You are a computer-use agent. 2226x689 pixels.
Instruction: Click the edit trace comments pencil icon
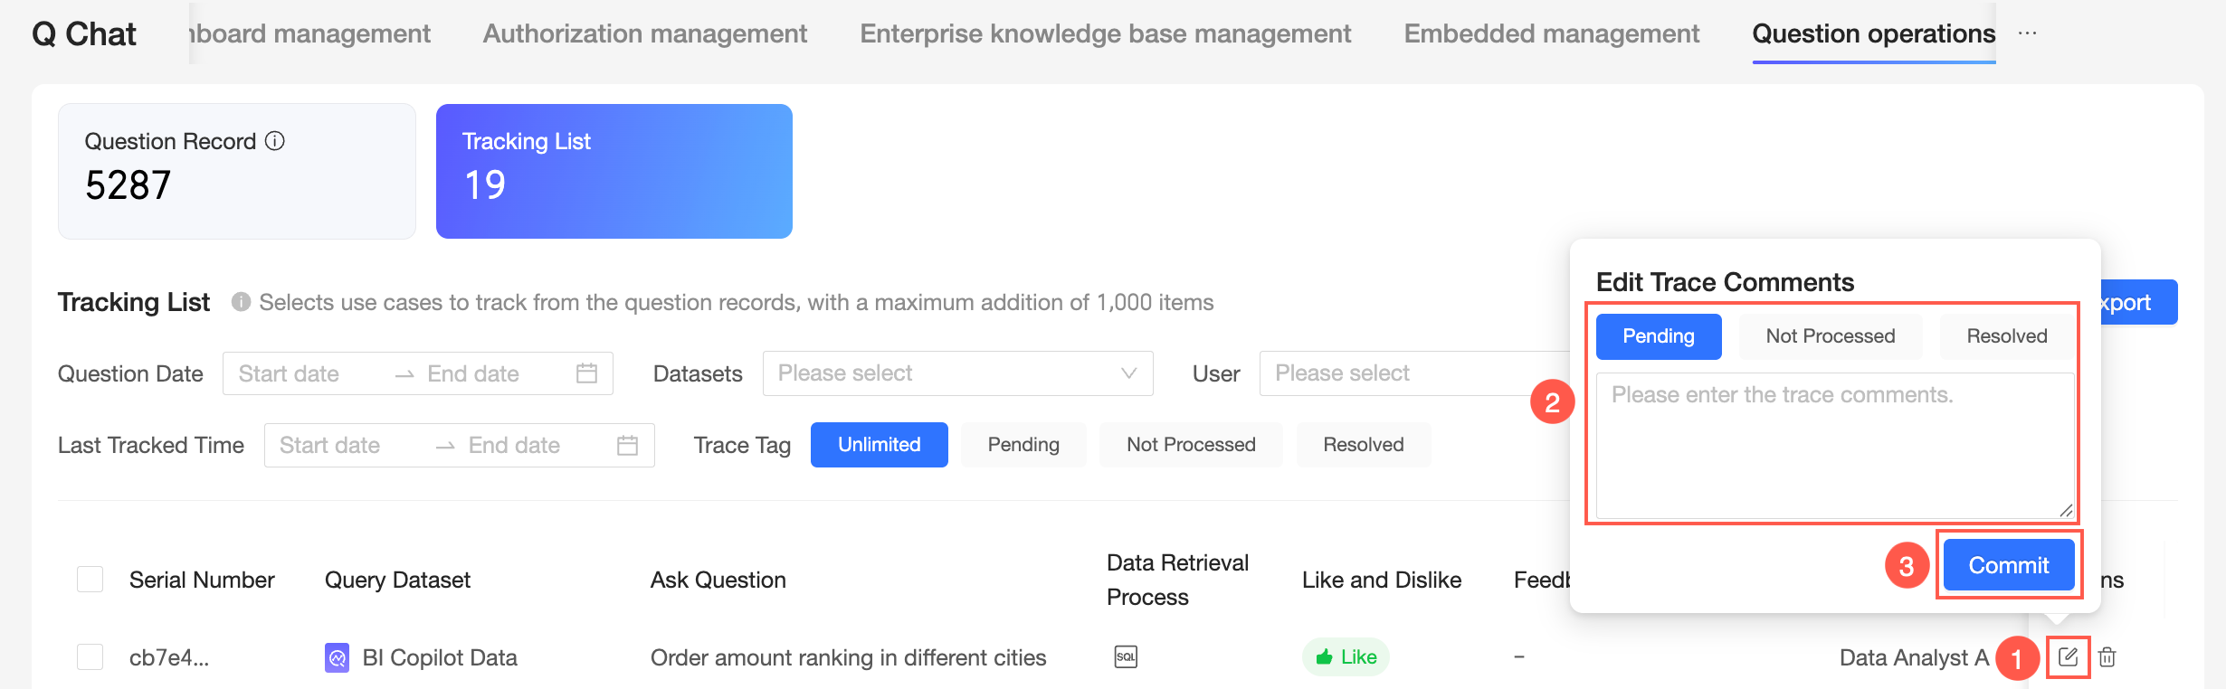(2068, 657)
